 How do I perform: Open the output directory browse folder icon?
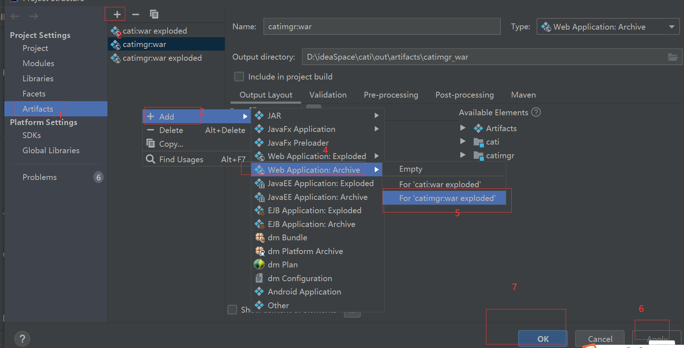[x=672, y=57]
